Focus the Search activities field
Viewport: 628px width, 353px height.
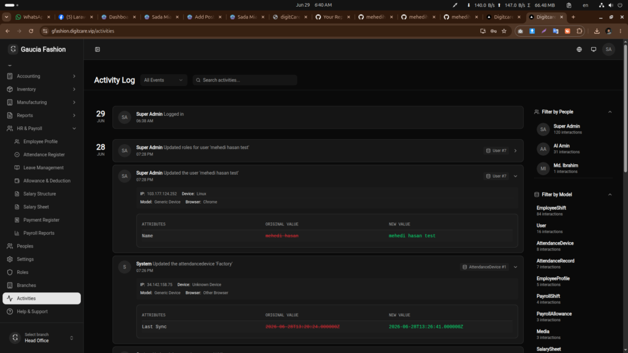pyautogui.click(x=245, y=80)
